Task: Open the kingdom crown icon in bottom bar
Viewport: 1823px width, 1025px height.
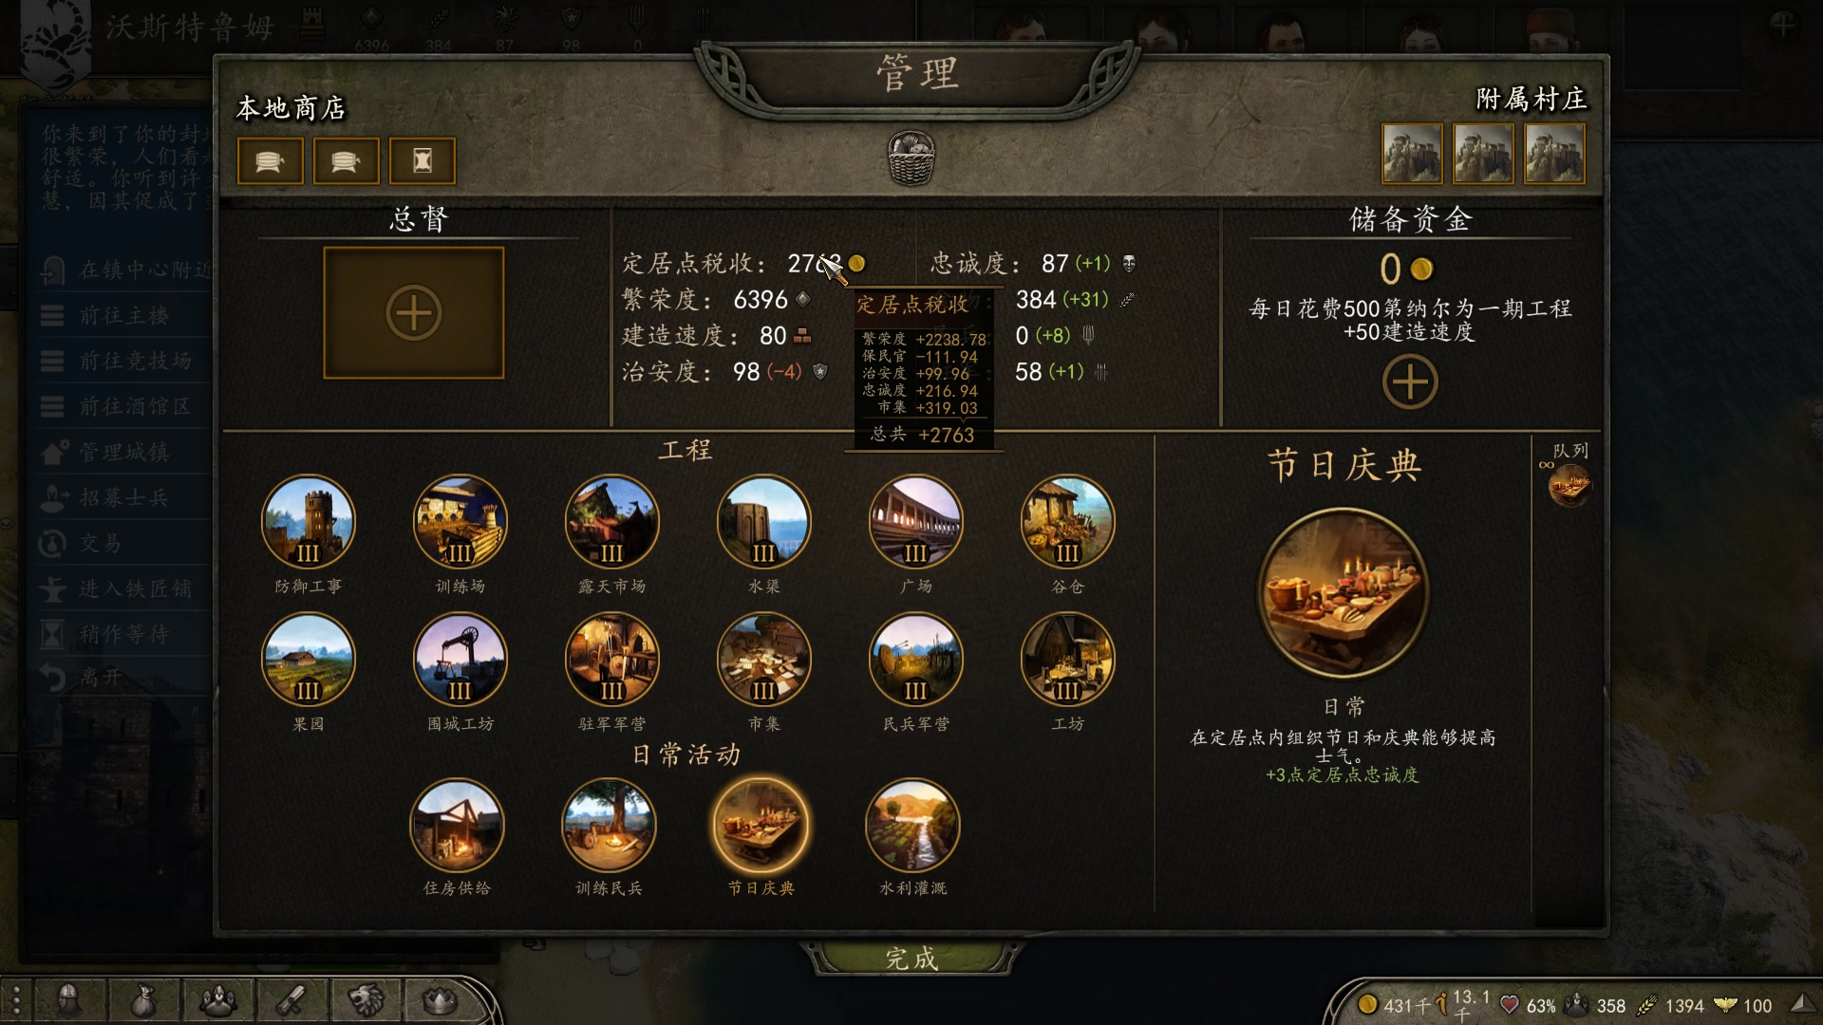Action: coord(440,1000)
